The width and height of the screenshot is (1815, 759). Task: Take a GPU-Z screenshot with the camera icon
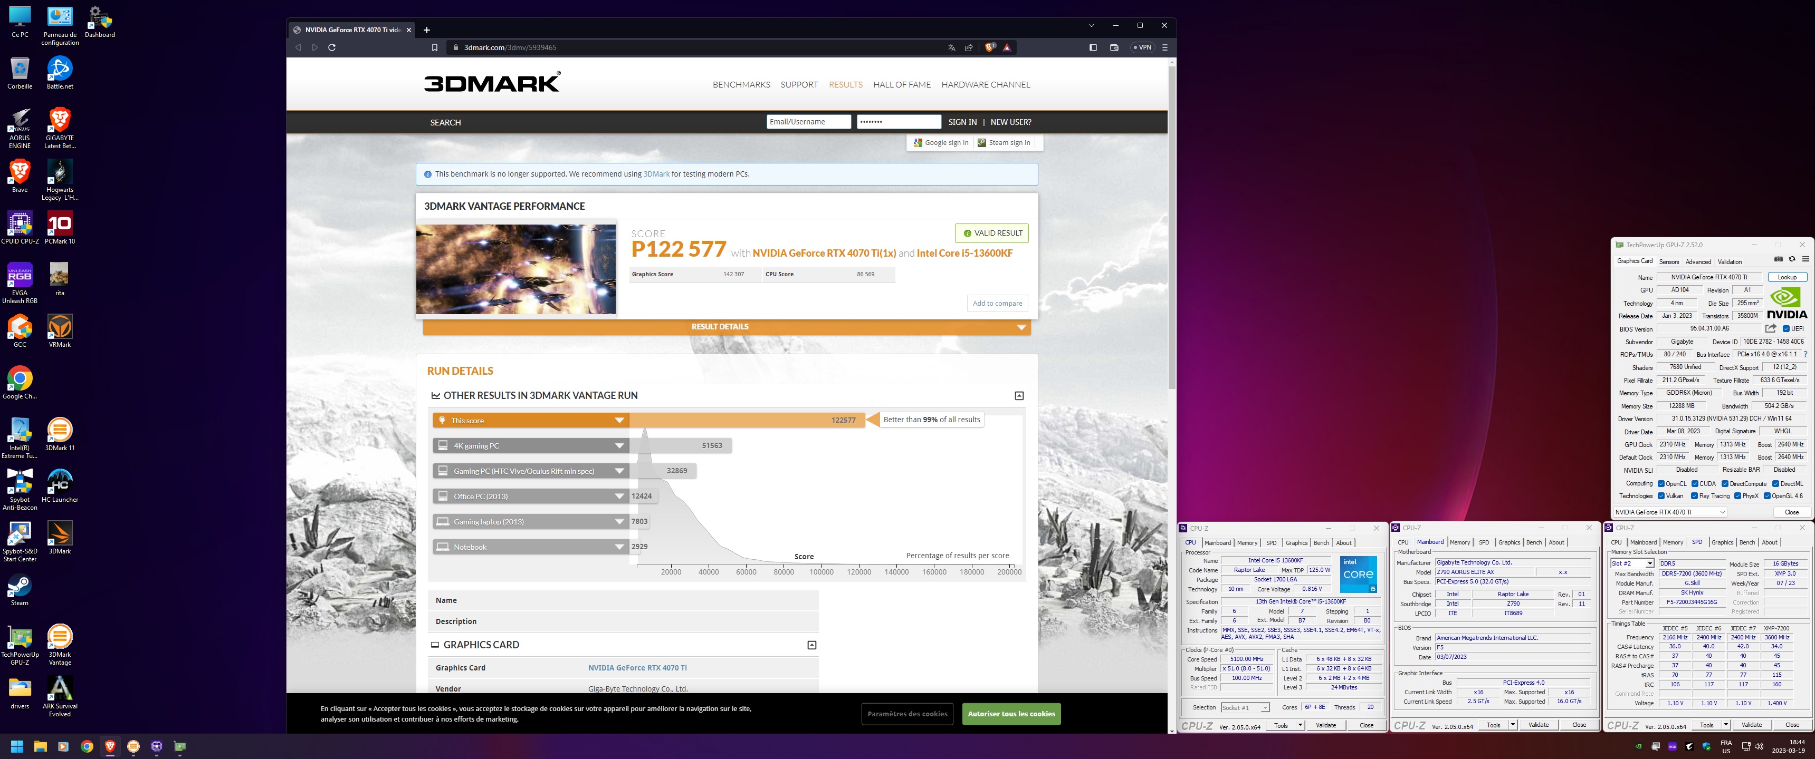click(x=1779, y=259)
